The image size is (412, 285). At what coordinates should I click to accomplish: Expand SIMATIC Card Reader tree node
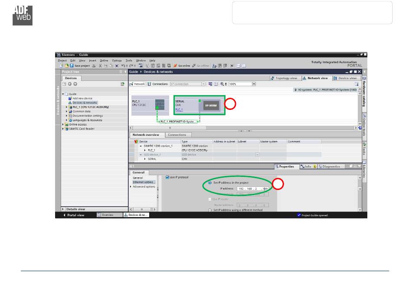point(63,129)
